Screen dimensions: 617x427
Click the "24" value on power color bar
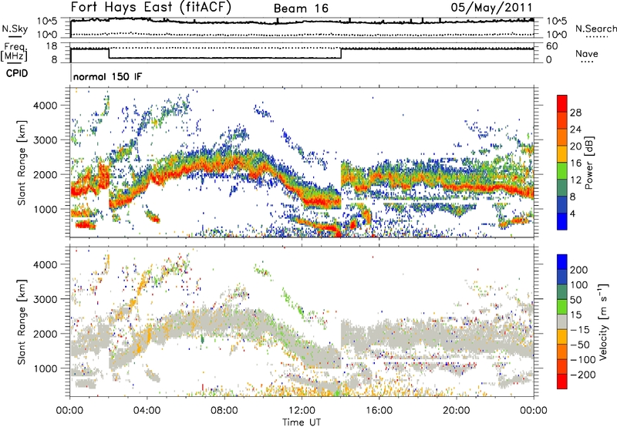pos(575,129)
